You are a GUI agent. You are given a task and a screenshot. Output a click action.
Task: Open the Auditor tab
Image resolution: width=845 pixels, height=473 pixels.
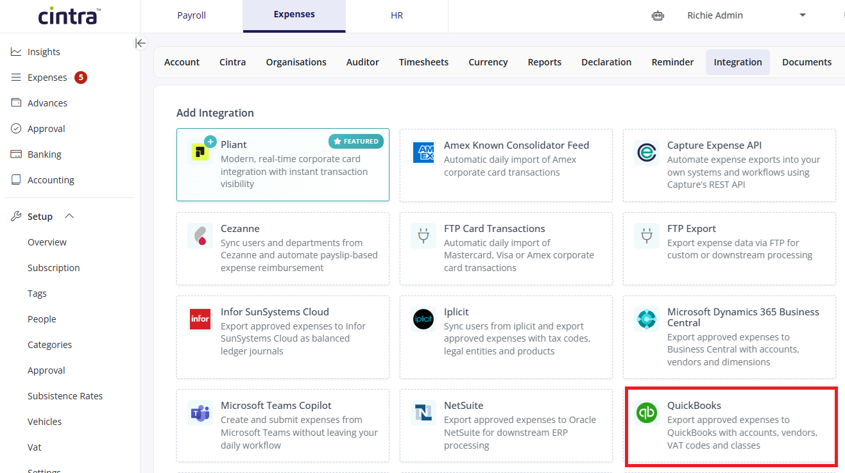[363, 62]
